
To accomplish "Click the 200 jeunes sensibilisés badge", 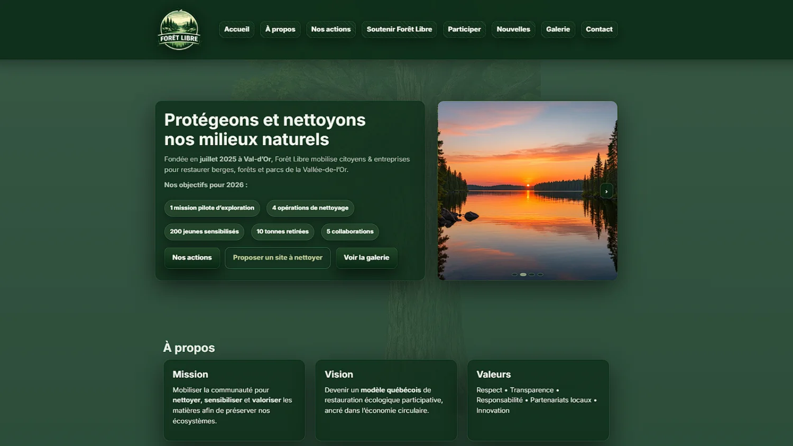I will click(204, 231).
